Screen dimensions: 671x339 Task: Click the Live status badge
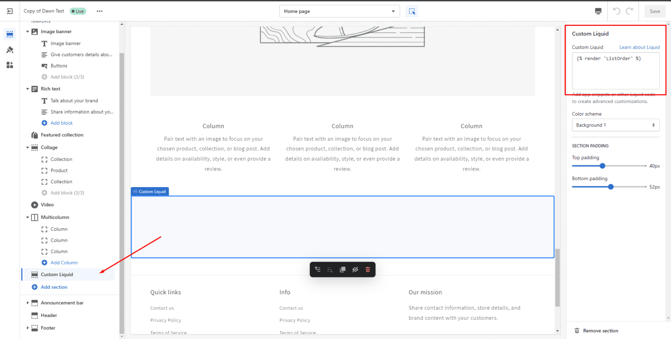(78, 11)
